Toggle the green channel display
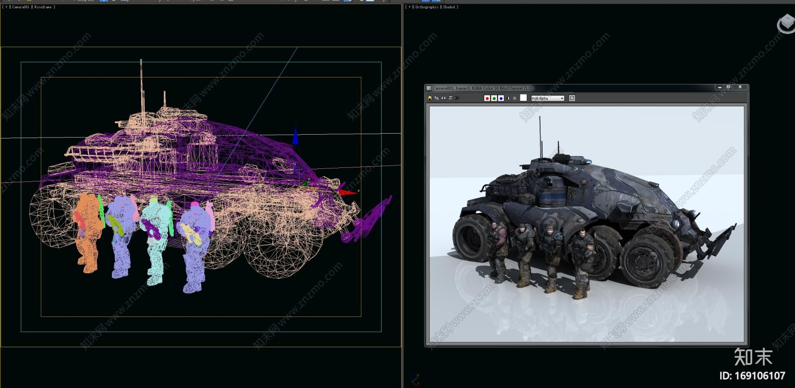Viewport: 795px width, 388px height. point(494,98)
